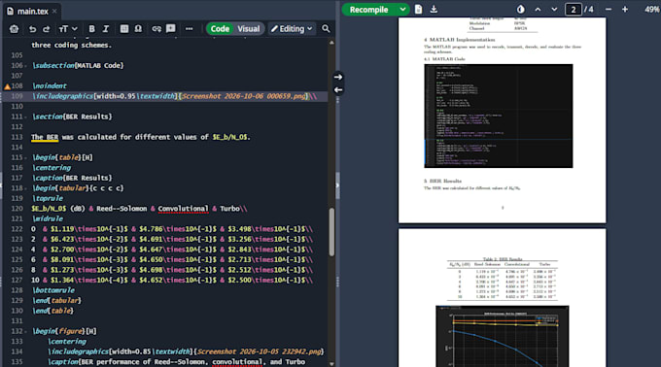Insert a symbol with Omega icon

pos(138,28)
